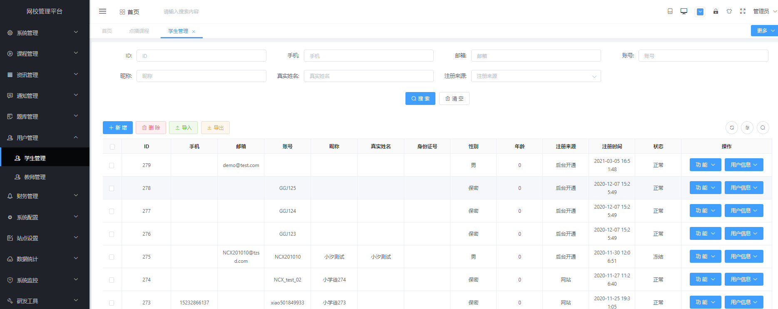This screenshot has height=309, width=778.
Task: Click phone number 15232866137 cell
Action: (194, 303)
